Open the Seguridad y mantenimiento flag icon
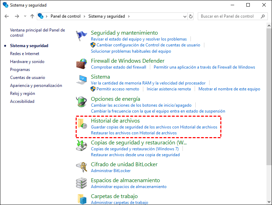Screen dimensions: 272x205 81,35
